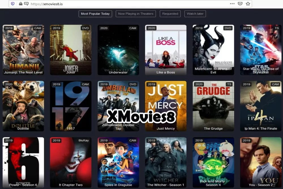This screenshot has height=189, width=283.
Task: Open the Dolittle movie poster
Action: tap(23, 106)
